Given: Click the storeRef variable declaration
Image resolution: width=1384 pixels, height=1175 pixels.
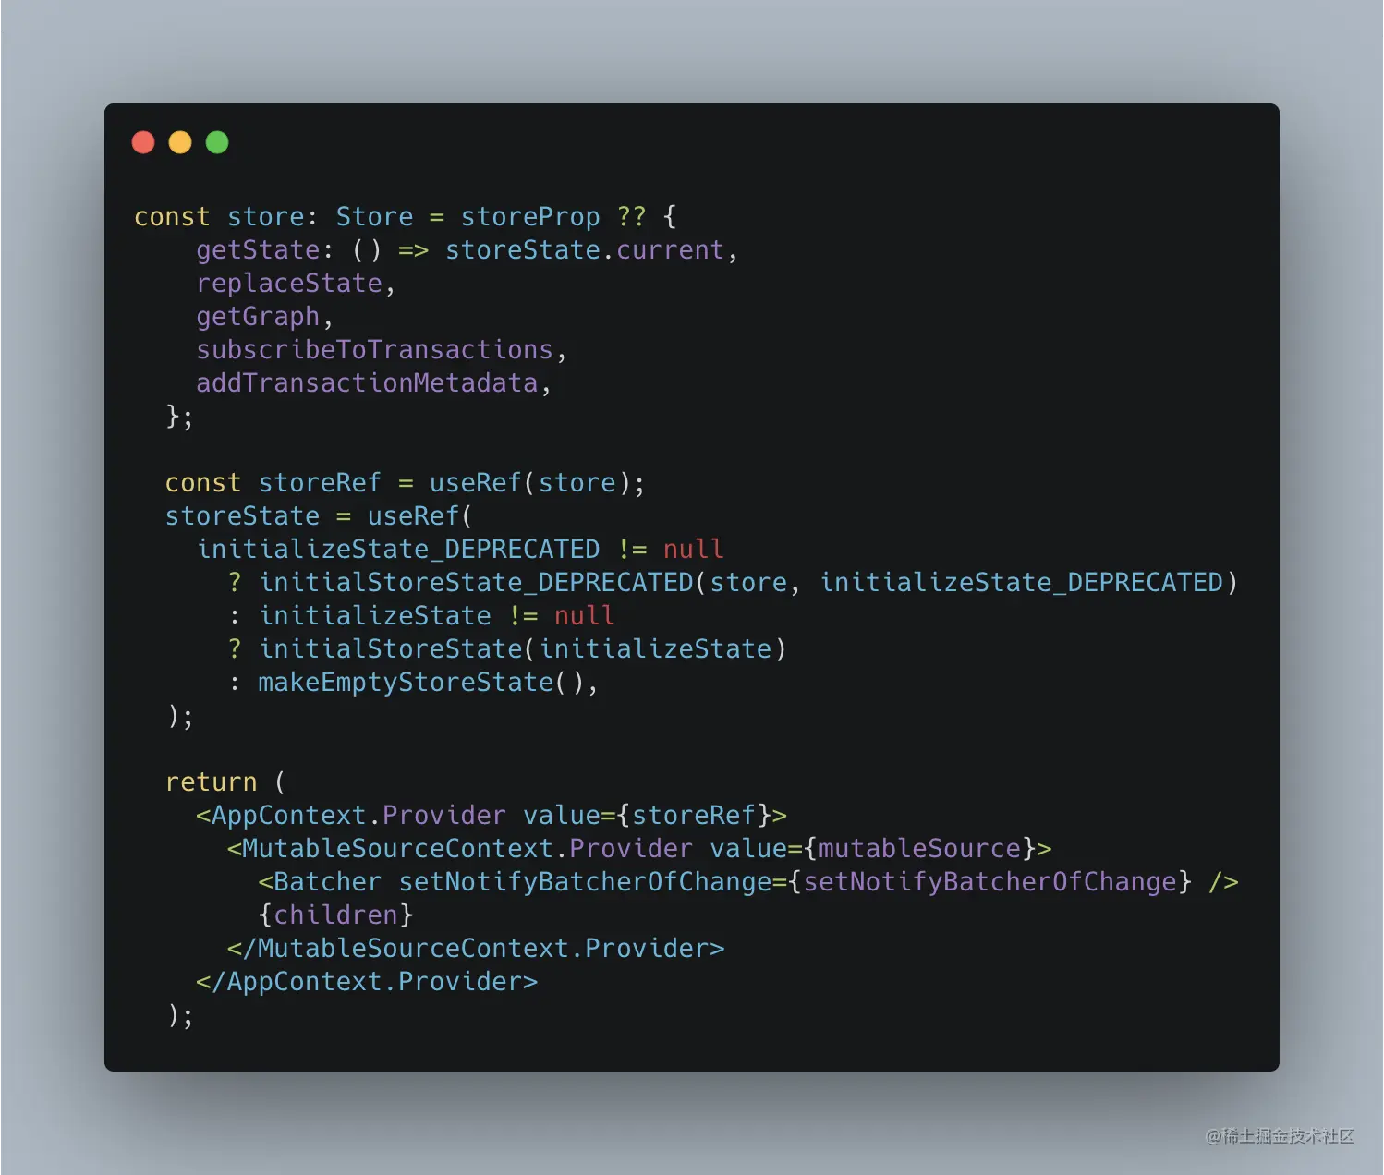Looking at the screenshot, I should pyautogui.click(x=320, y=483).
